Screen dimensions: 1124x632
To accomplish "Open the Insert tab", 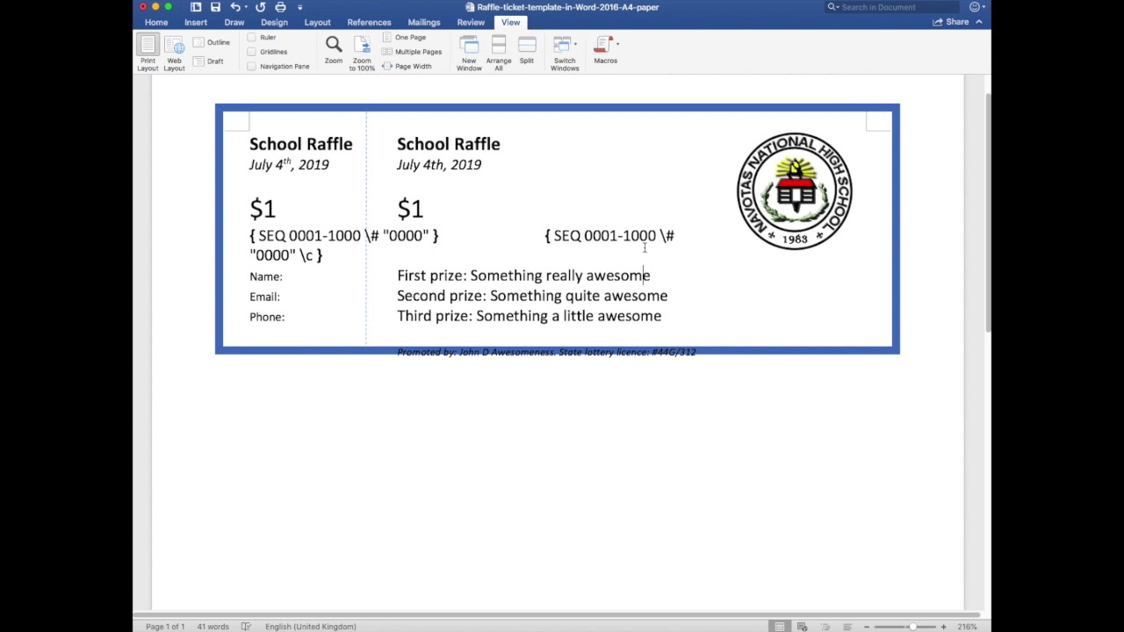I will (x=196, y=22).
